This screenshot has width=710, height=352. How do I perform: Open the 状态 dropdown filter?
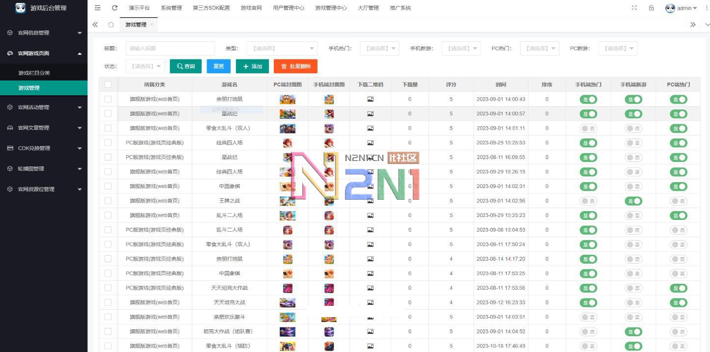pyautogui.click(x=145, y=66)
